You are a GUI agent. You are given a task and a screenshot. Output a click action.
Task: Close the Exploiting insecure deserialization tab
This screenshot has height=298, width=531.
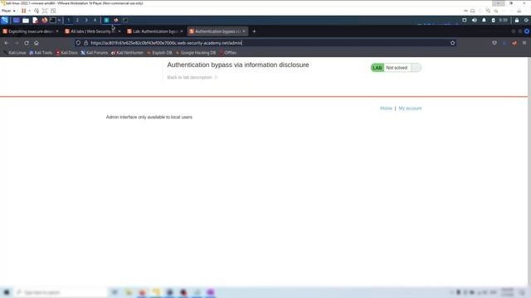(x=57, y=31)
